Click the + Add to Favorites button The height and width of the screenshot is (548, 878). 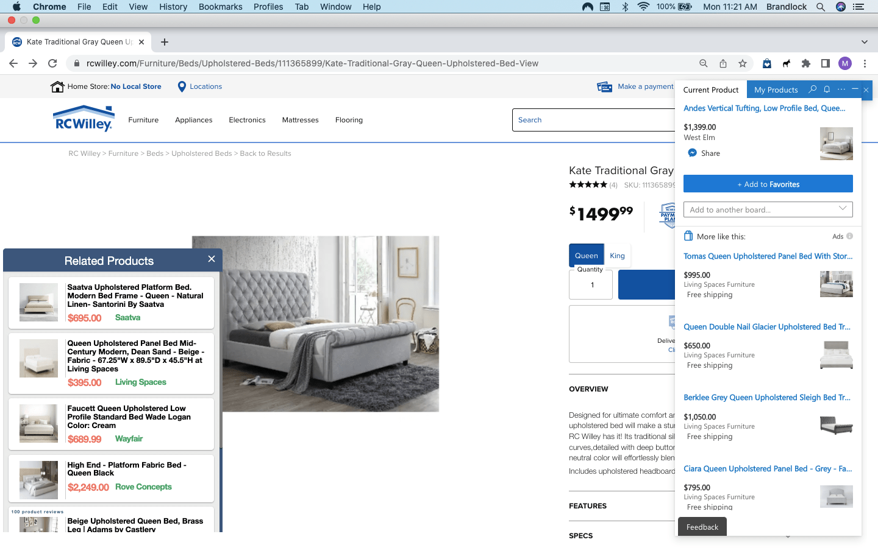[x=768, y=184]
